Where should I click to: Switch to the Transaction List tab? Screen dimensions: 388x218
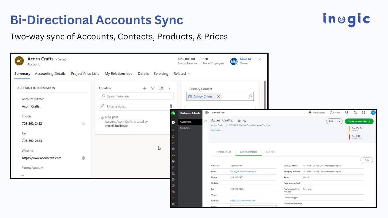point(223,152)
